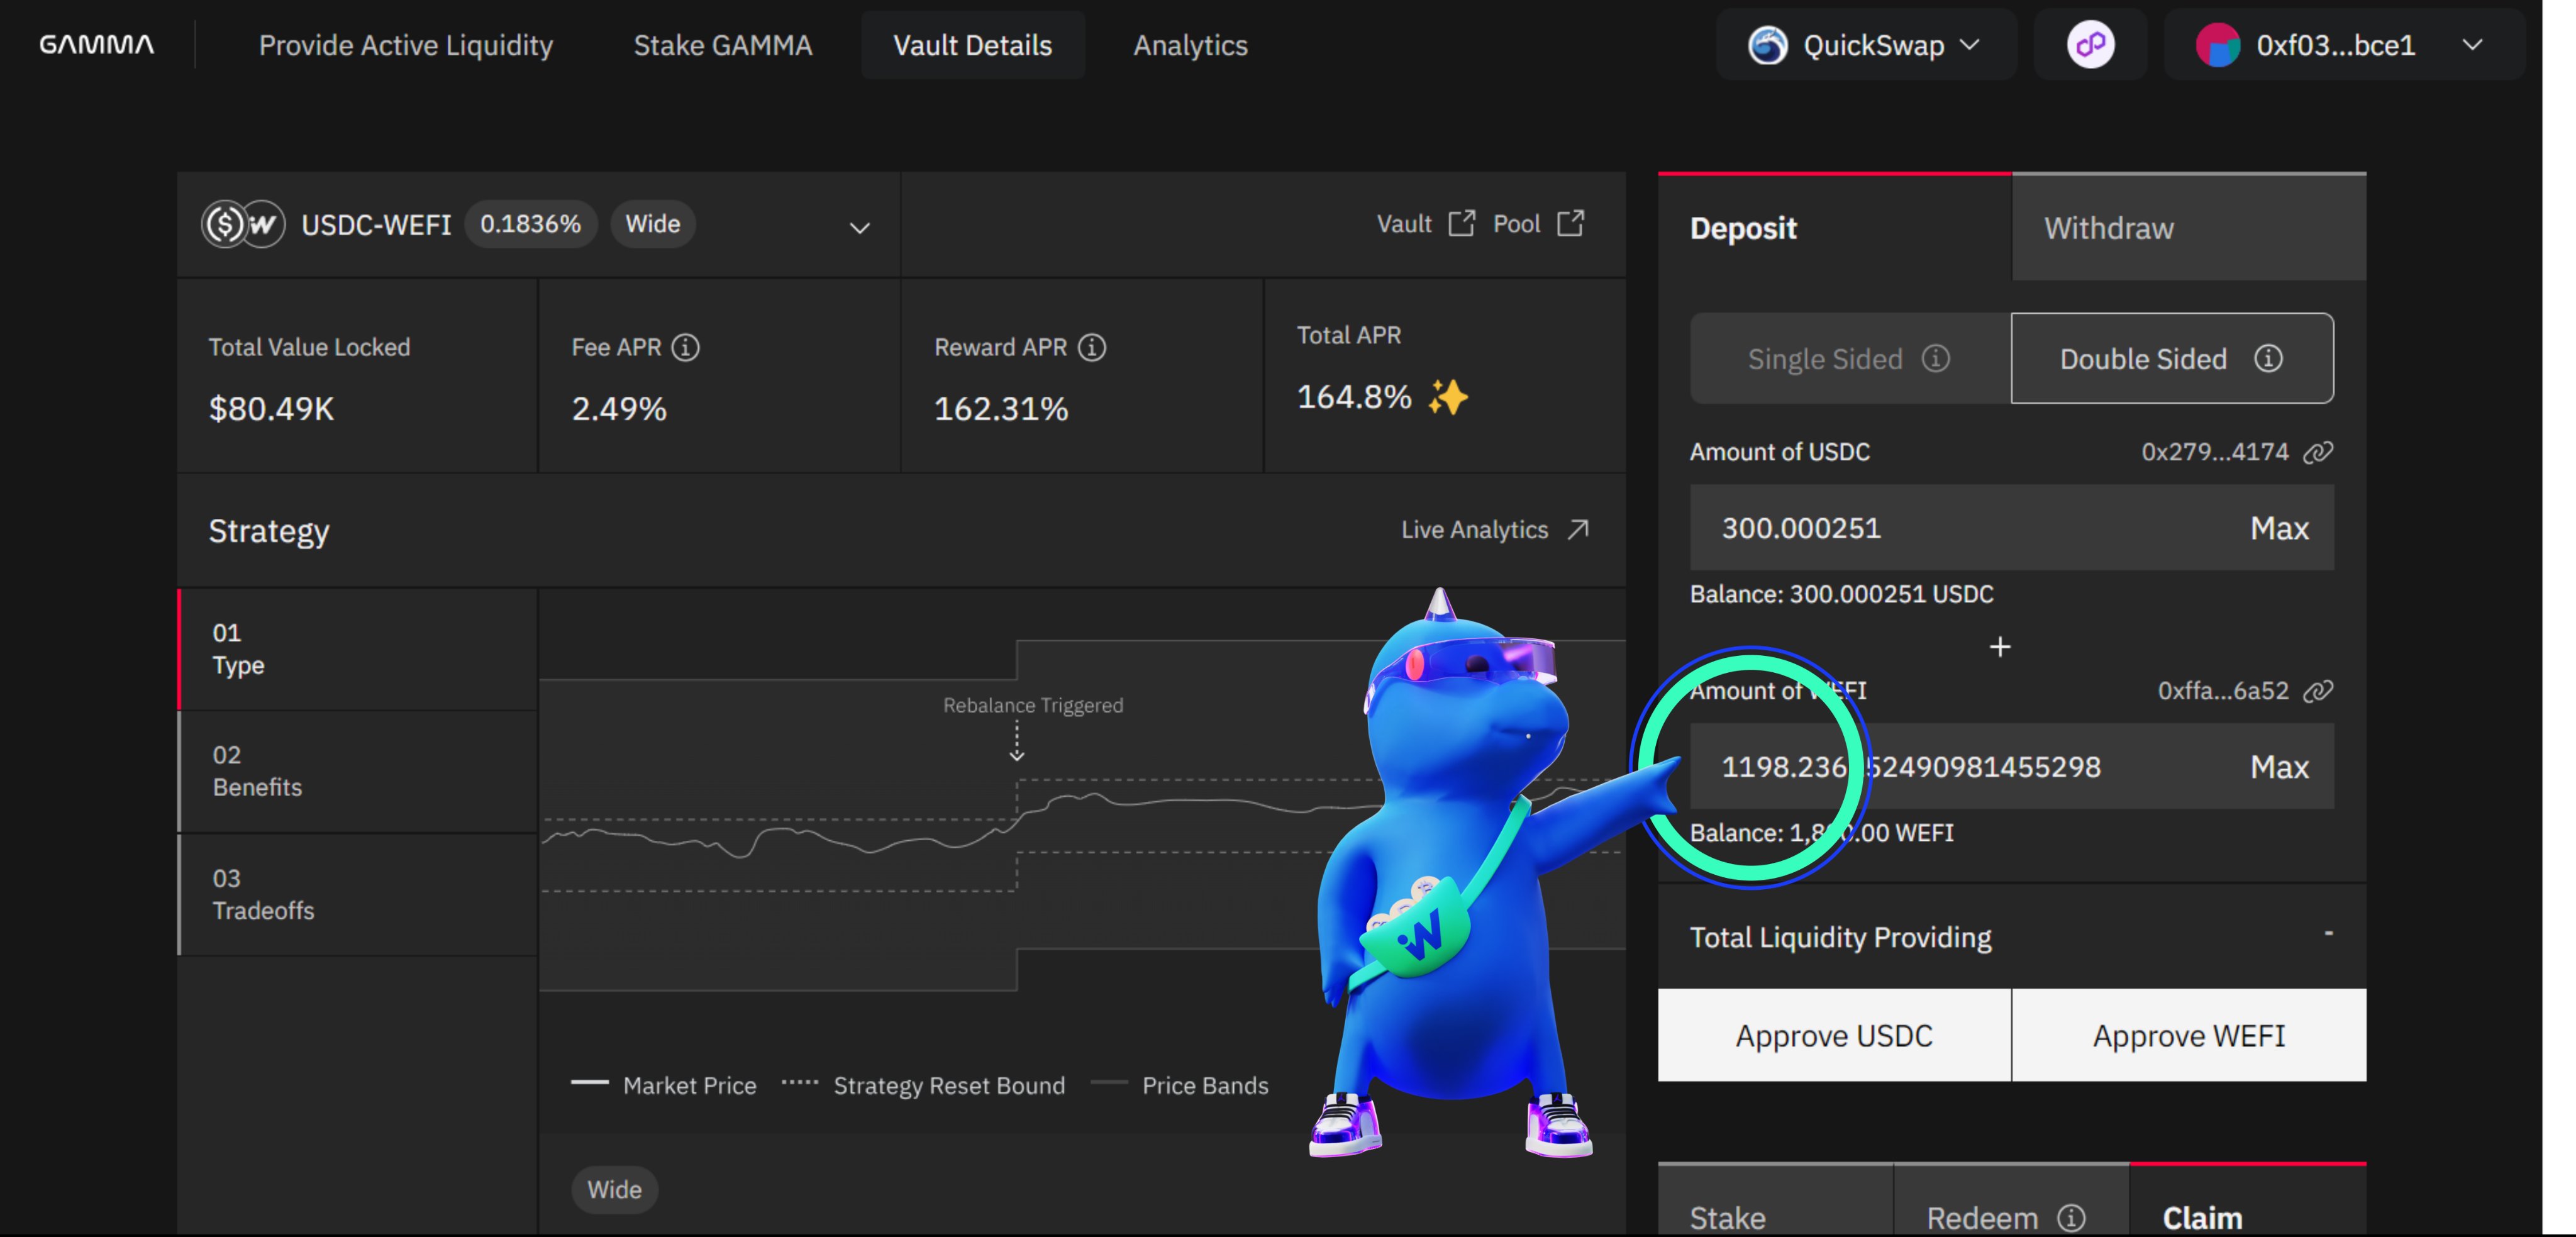
Task: Show Reward APR info tooltip icon
Action: (1092, 347)
